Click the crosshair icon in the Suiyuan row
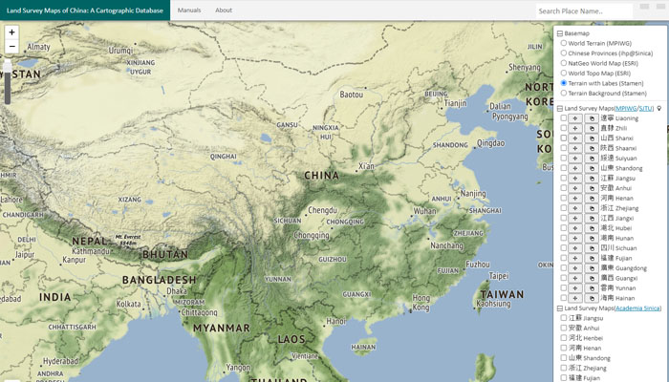The width and height of the screenshot is (669, 382). click(x=575, y=159)
